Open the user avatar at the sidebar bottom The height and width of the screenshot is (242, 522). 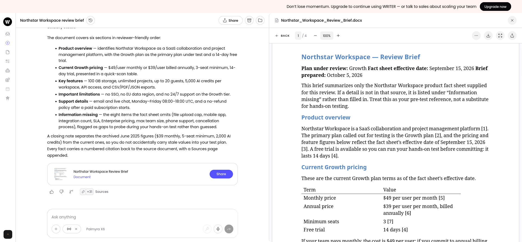8,234
